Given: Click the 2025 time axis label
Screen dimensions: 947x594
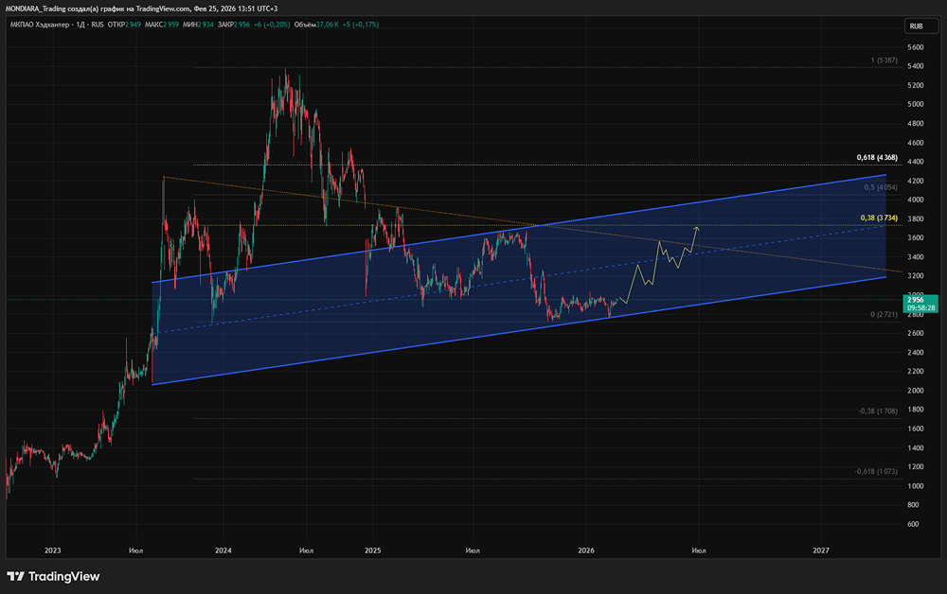Looking at the screenshot, I should tap(372, 550).
